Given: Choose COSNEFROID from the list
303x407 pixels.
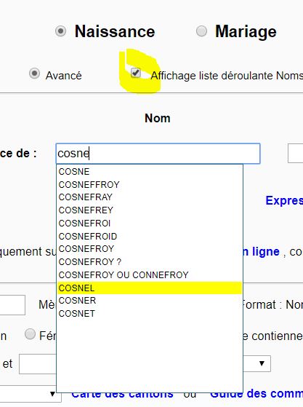Looking at the screenshot, I should (150, 236).
